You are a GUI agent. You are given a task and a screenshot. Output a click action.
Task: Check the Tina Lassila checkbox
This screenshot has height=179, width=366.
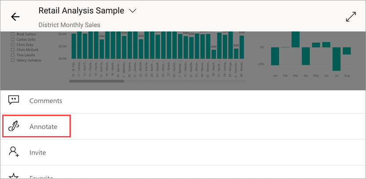(13, 55)
